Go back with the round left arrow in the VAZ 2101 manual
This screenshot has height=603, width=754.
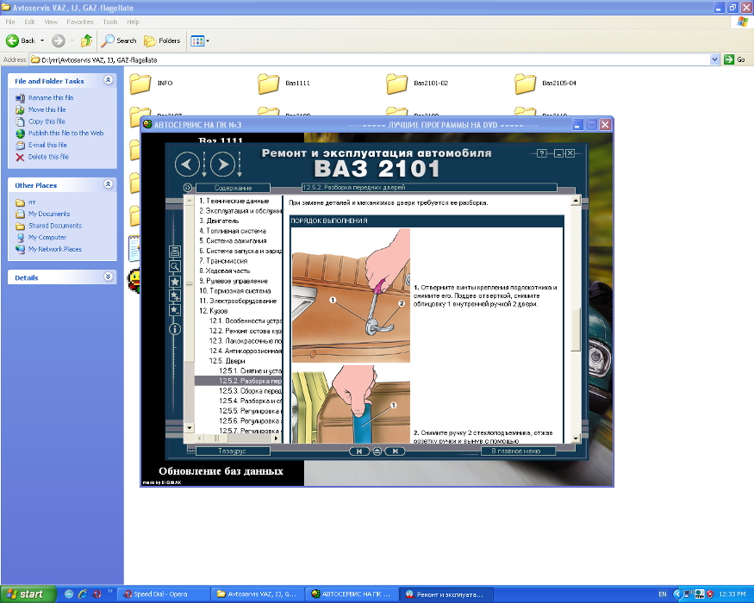[187, 164]
